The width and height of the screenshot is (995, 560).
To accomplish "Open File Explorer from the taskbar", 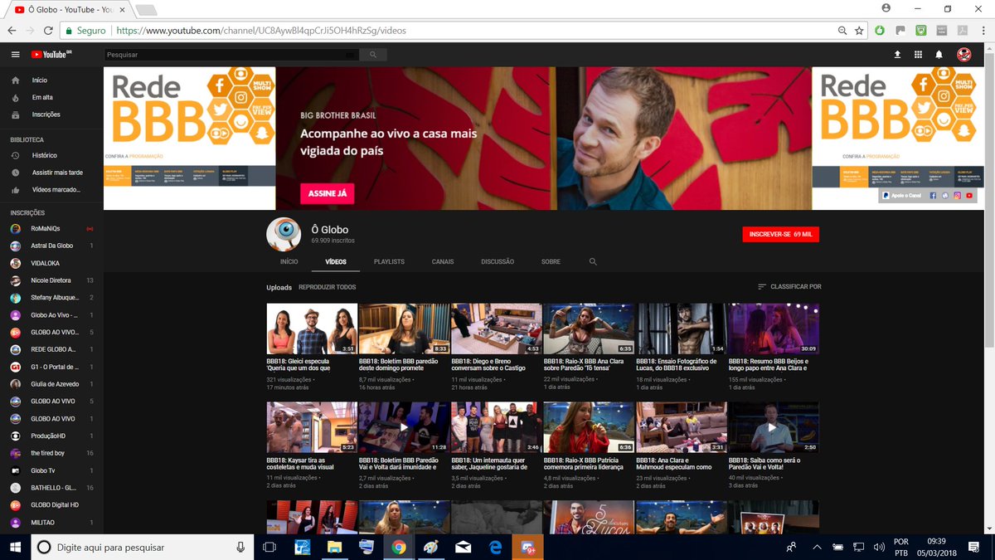I will (334, 547).
